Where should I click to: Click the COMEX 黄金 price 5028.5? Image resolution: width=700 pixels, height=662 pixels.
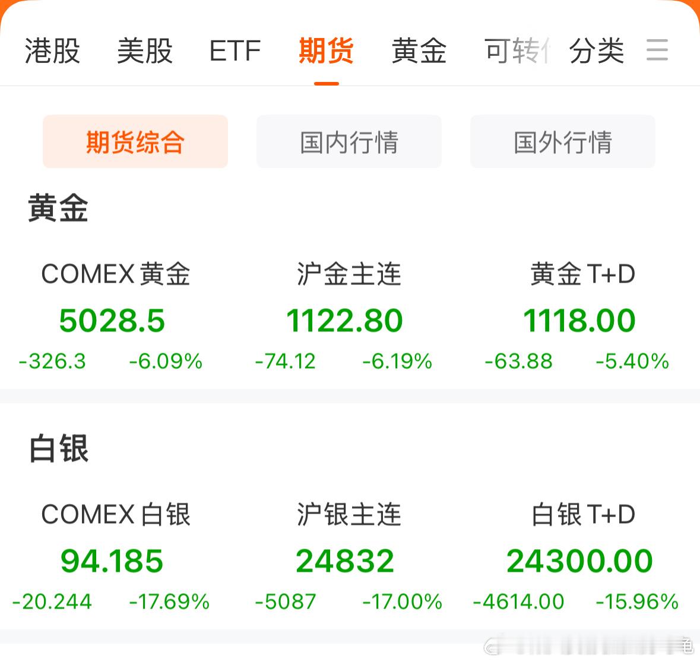click(110, 321)
